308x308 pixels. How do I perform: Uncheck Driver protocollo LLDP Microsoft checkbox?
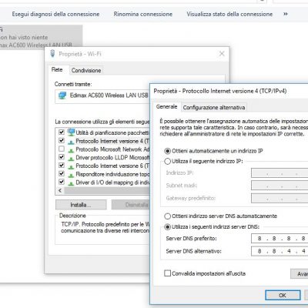coord(62,157)
